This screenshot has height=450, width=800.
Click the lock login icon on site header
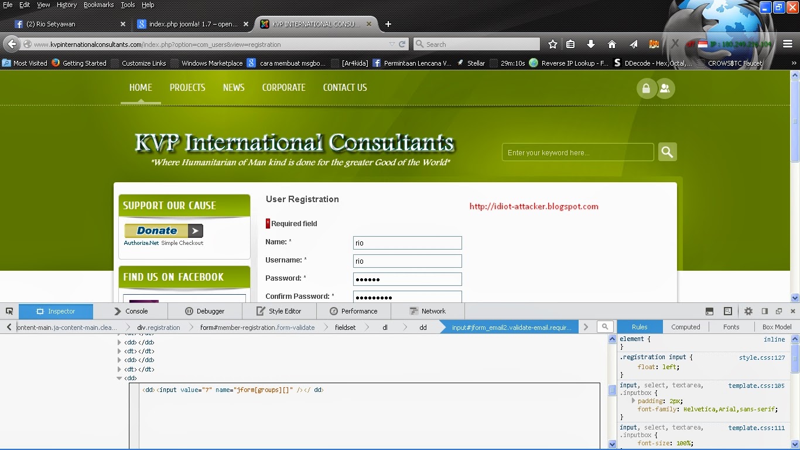coord(646,88)
